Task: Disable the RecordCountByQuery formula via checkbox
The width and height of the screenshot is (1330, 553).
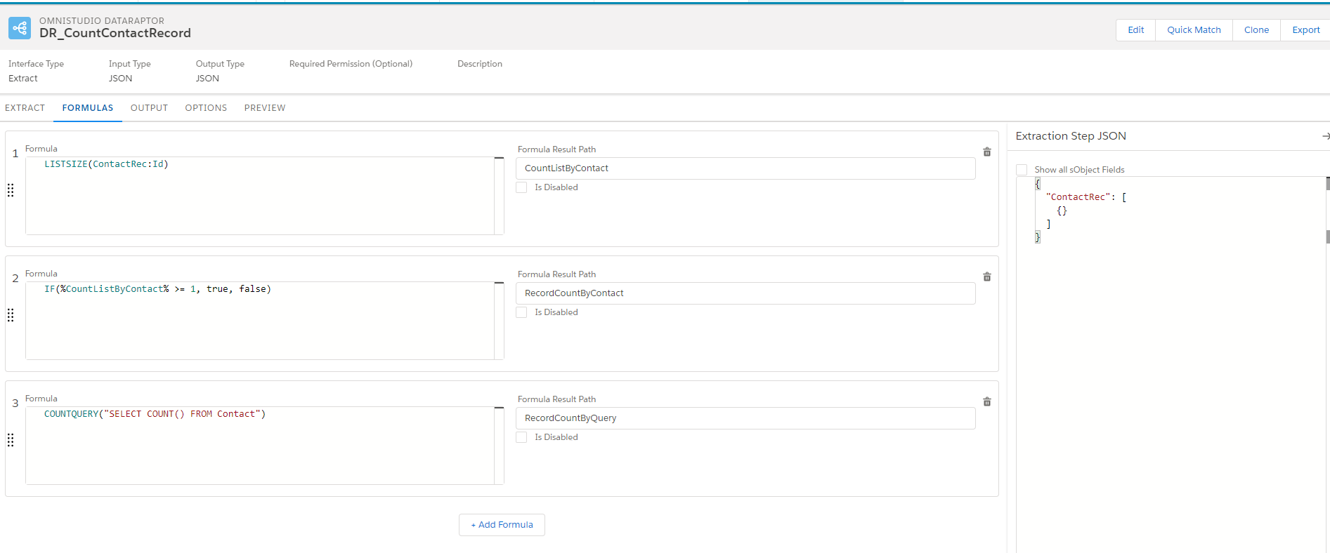Action: (x=521, y=437)
